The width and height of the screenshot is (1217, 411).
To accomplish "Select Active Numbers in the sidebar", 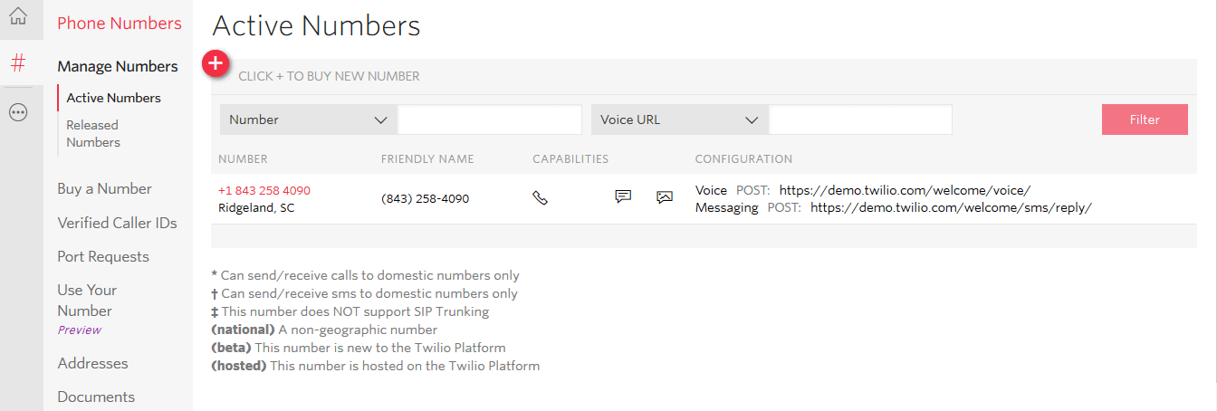I will pyautogui.click(x=113, y=98).
